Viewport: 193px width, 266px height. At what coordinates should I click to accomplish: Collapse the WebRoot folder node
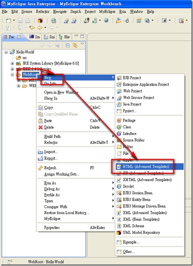pyautogui.click(x=13, y=75)
